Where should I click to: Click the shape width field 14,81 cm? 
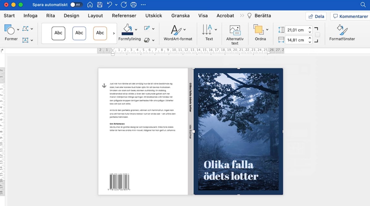(296, 40)
